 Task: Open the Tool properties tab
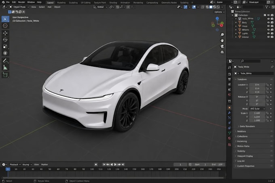click(229, 67)
